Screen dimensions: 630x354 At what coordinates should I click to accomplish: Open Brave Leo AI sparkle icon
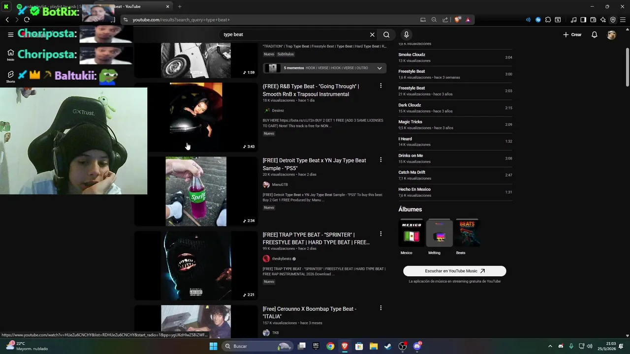tap(603, 20)
